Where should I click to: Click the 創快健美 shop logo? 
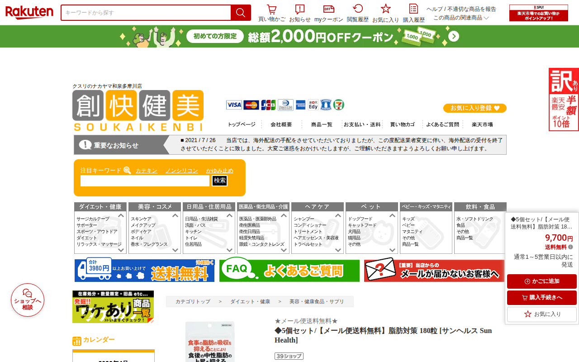point(138,110)
